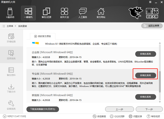Click 下载系统镜像文件(另存为) button
164x119 pixels.
pyautogui.click(x=43, y=109)
